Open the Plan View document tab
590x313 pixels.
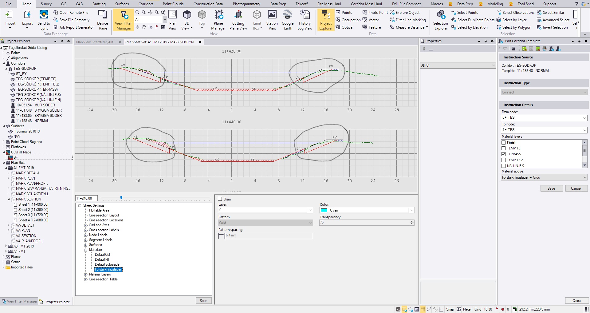[95, 42]
